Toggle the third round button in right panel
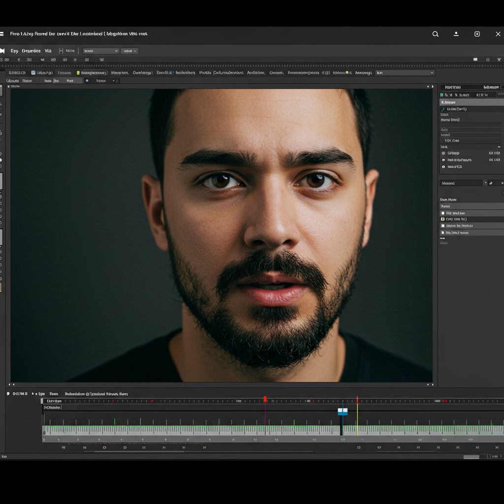The image size is (504, 504). click(443, 167)
